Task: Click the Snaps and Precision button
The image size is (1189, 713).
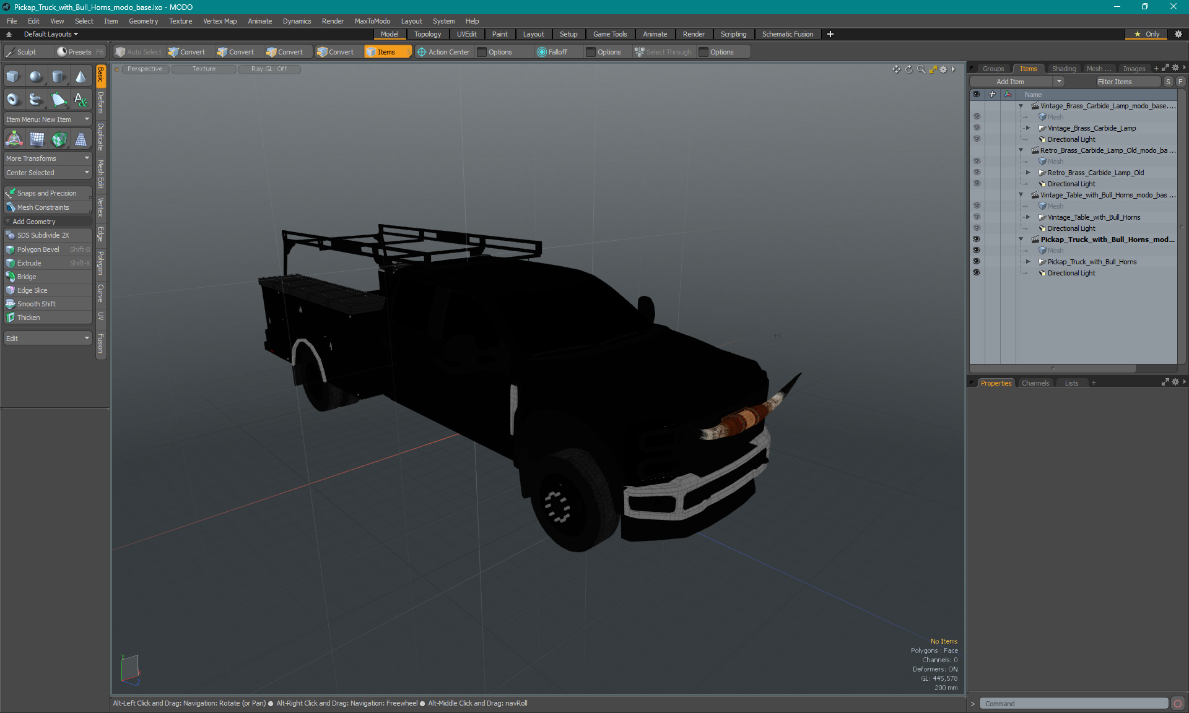Action: 48,193
